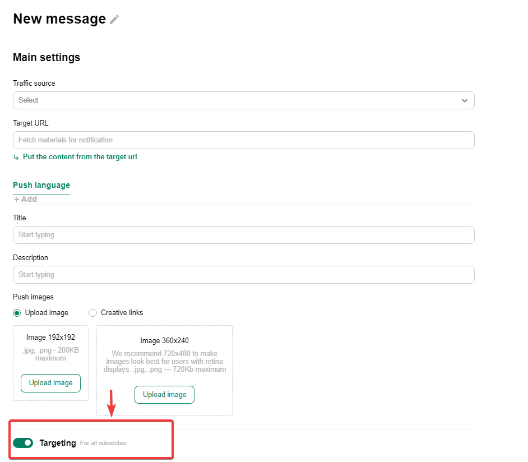Add a new push language
The width and height of the screenshot is (528, 462).
25,200
